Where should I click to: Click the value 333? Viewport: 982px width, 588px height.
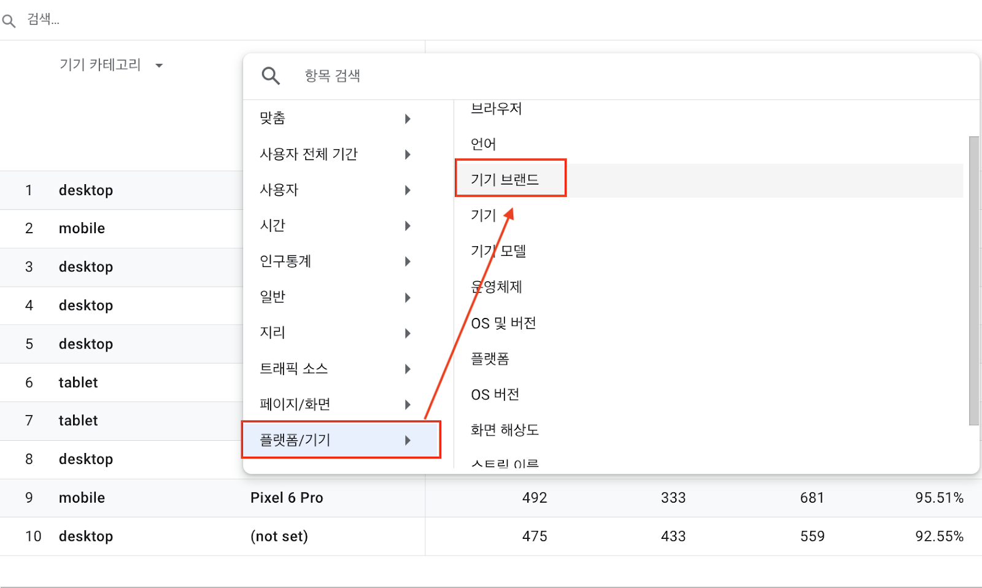click(673, 498)
